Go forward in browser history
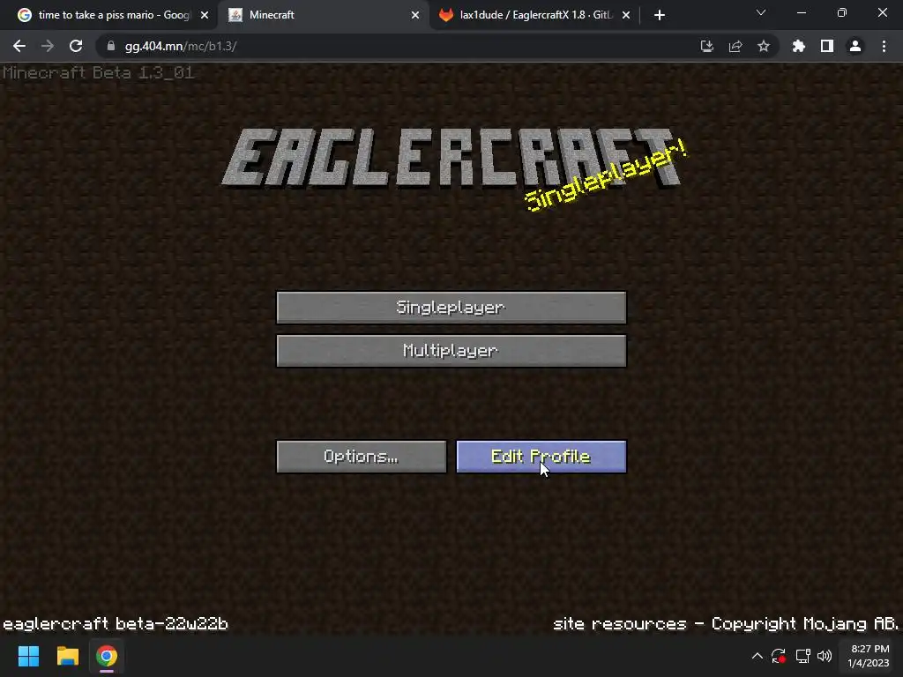 click(48, 46)
